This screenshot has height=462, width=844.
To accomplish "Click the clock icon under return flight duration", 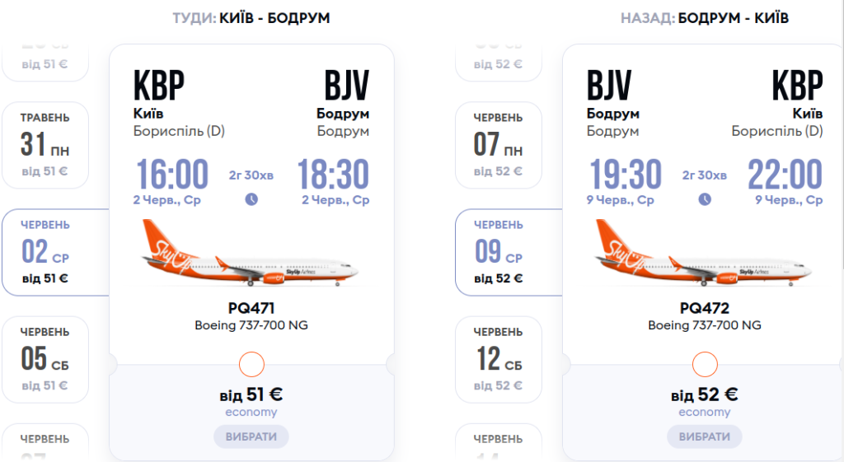I will coord(705,198).
